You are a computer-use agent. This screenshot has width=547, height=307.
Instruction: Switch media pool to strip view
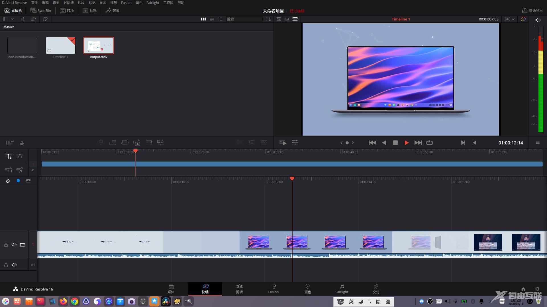(212, 19)
